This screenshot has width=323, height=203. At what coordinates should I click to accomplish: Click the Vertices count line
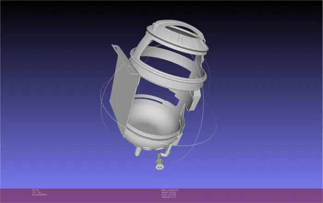(168, 192)
